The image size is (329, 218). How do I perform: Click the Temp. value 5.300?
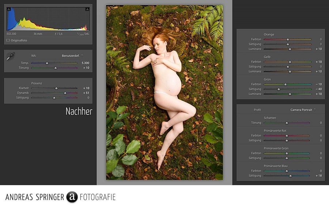(x=86, y=63)
